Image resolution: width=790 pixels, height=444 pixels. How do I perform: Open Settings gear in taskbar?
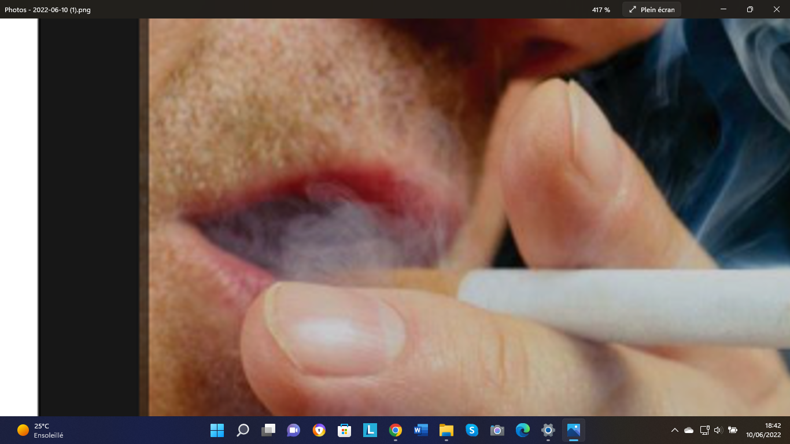(548, 430)
